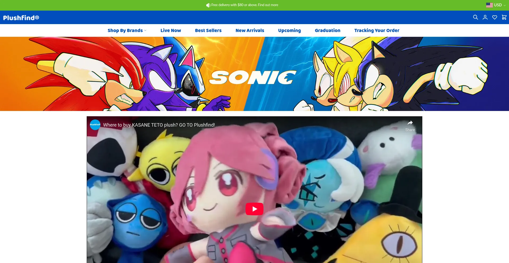The image size is (509, 263).
Task: Click the Sonic banner image
Action: click(254, 74)
